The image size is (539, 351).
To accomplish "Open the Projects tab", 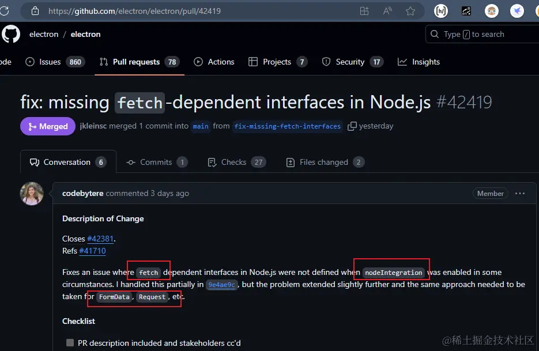I will tap(278, 62).
